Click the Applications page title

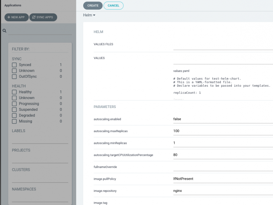[13, 5]
